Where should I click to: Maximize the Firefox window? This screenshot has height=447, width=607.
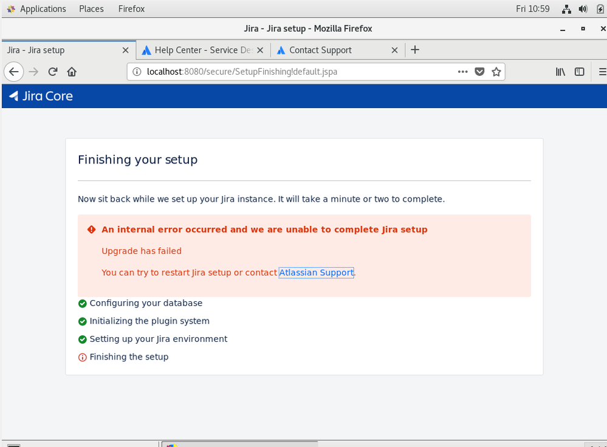pos(583,29)
